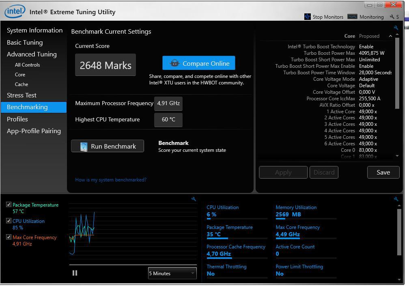Click Monitoring label in toolbar
The width and height of the screenshot is (409, 289).
[371, 17]
